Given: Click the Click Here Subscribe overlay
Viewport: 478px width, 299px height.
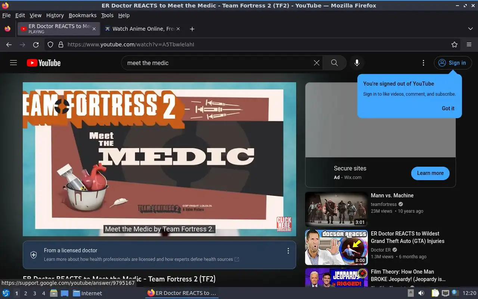Looking at the screenshot, I should [284, 224].
